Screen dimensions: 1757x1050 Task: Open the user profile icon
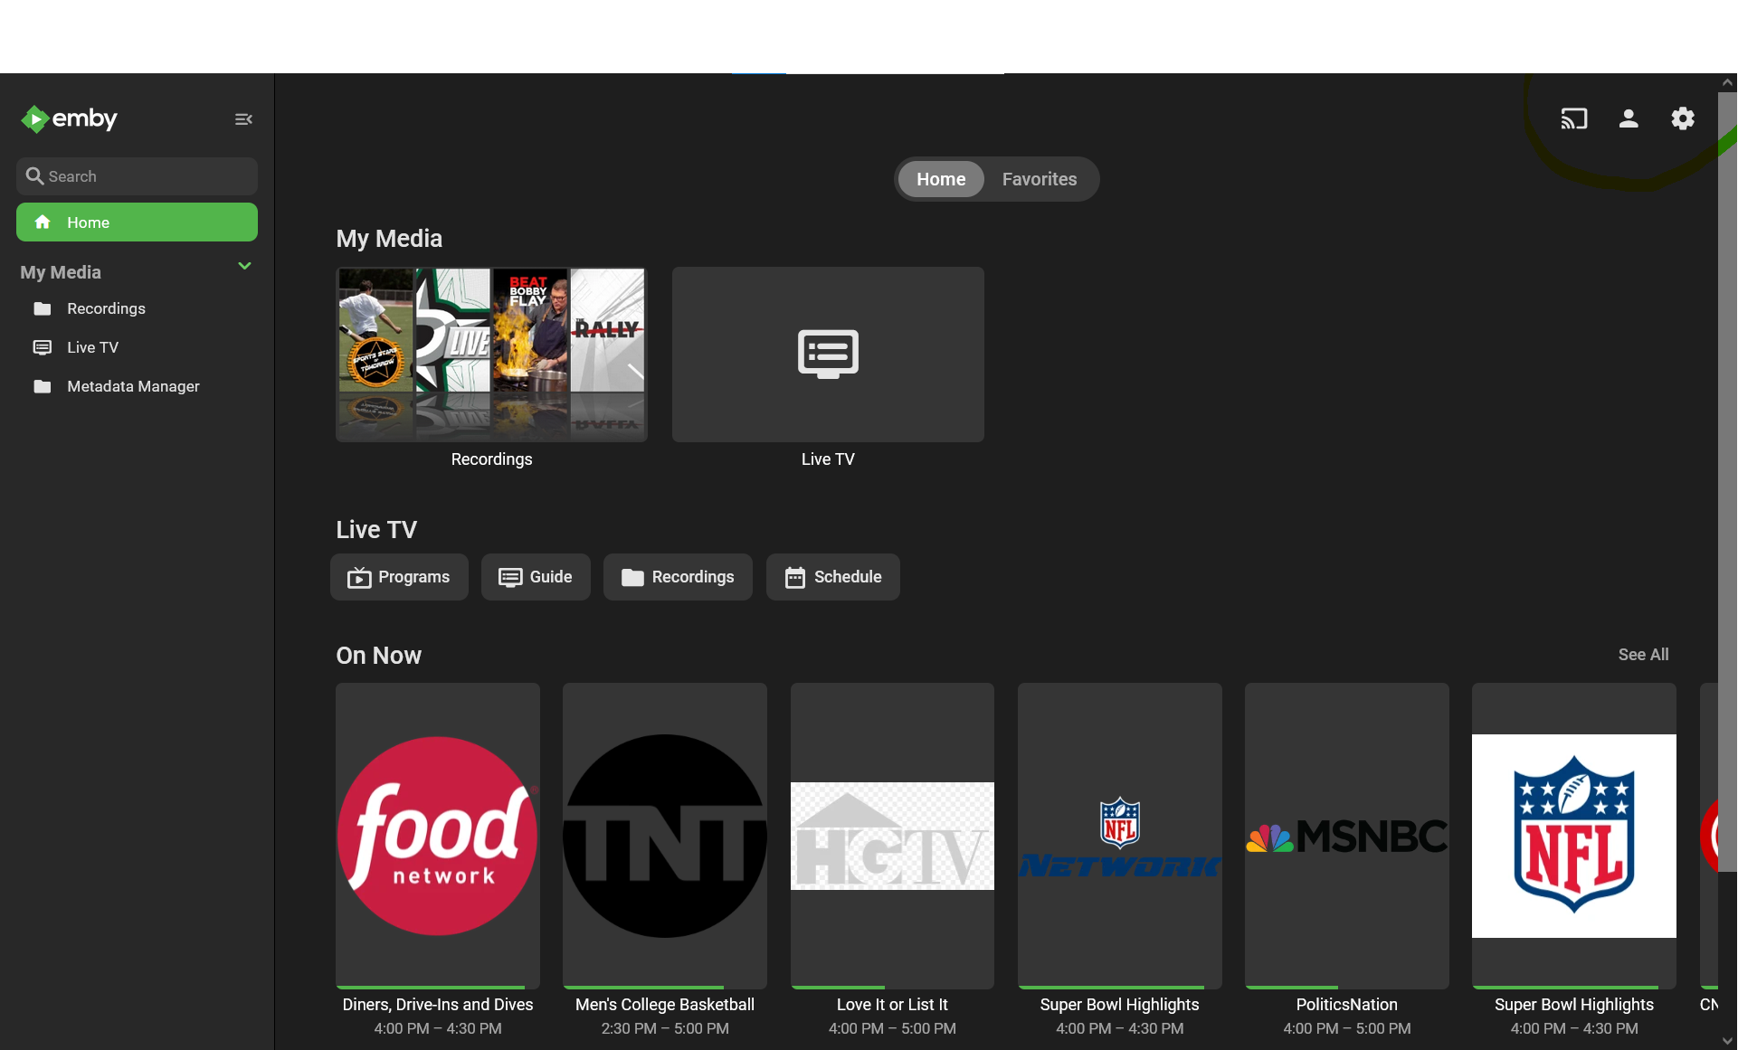click(x=1628, y=118)
